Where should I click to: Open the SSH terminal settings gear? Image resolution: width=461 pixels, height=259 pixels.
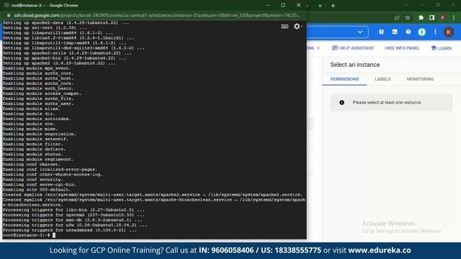point(297,27)
